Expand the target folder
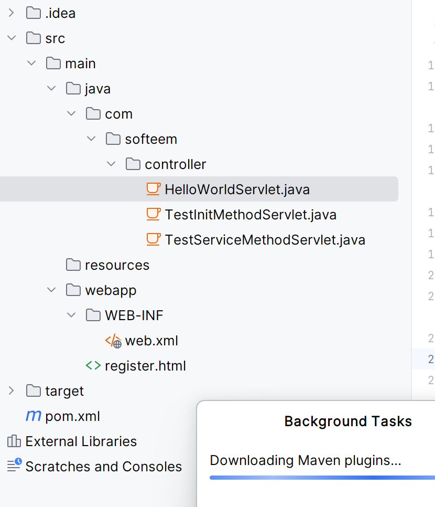The height and width of the screenshot is (507, 435). coord(12,390)
